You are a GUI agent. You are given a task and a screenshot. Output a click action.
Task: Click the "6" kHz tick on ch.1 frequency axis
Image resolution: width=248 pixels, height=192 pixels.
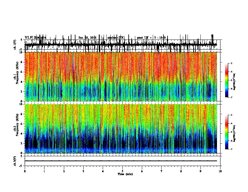pyautogui.click(x=22, y=72)
